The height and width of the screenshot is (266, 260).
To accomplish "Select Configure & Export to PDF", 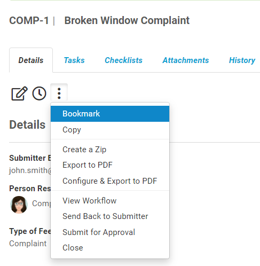I will tap(110, 181).
